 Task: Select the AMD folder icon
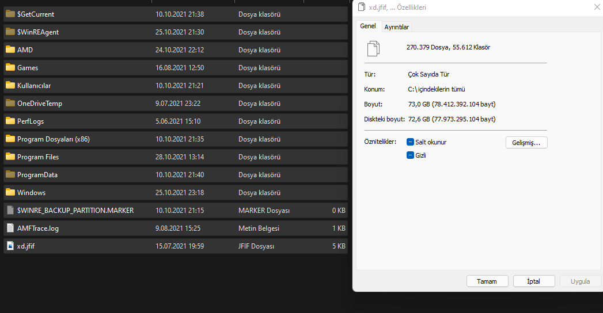[10, 49]
